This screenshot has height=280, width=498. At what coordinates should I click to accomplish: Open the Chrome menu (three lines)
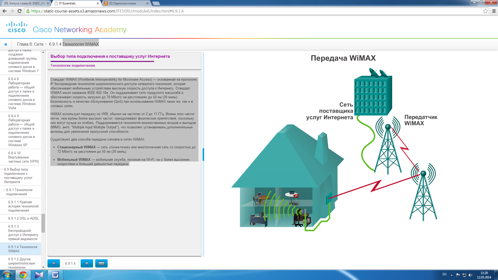pyautogui.click(x=494, y=11)
